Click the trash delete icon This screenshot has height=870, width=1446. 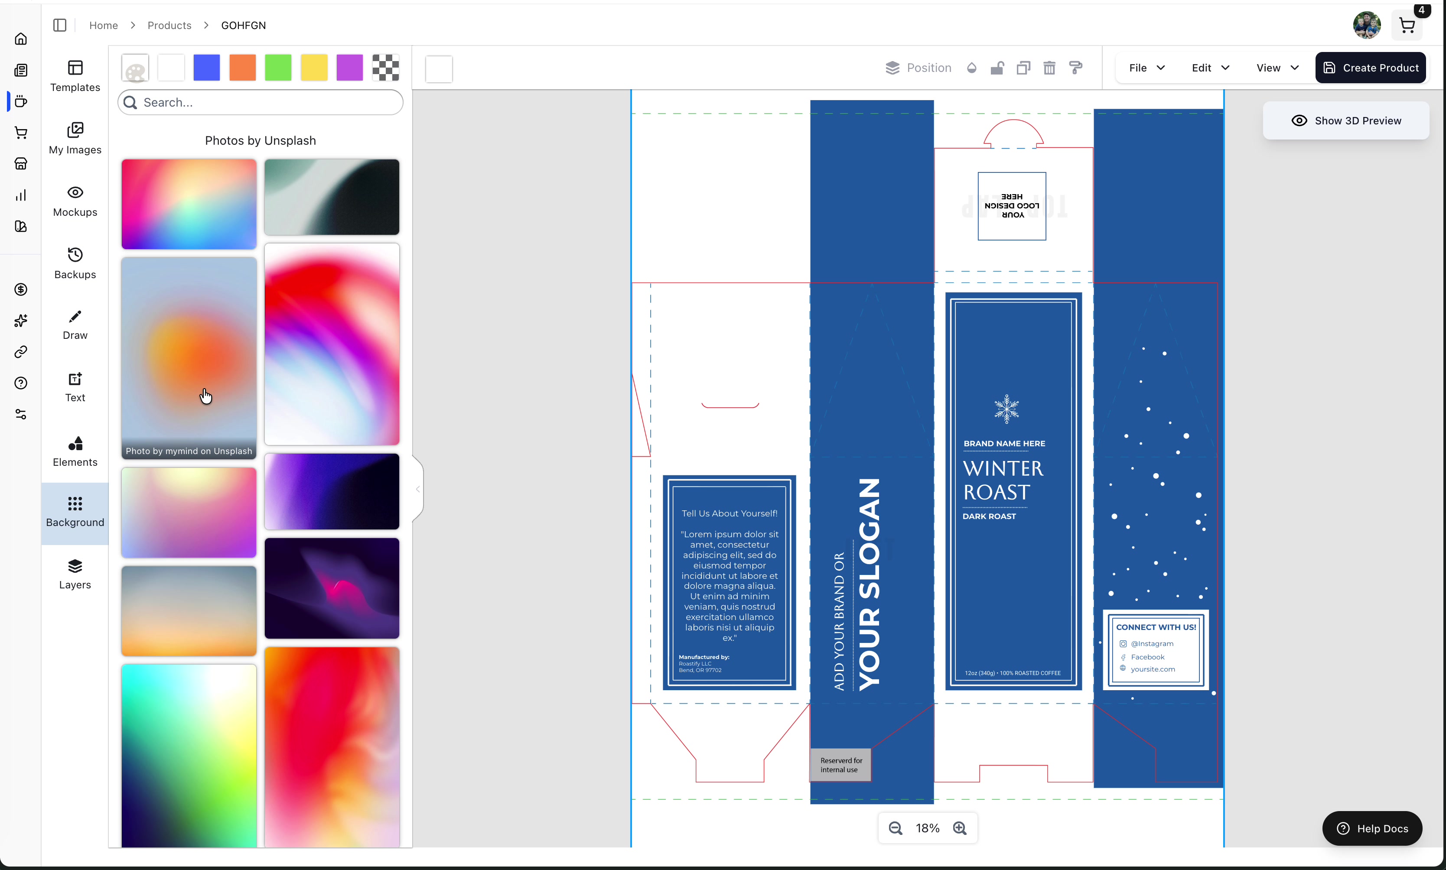click(1049, 68)
